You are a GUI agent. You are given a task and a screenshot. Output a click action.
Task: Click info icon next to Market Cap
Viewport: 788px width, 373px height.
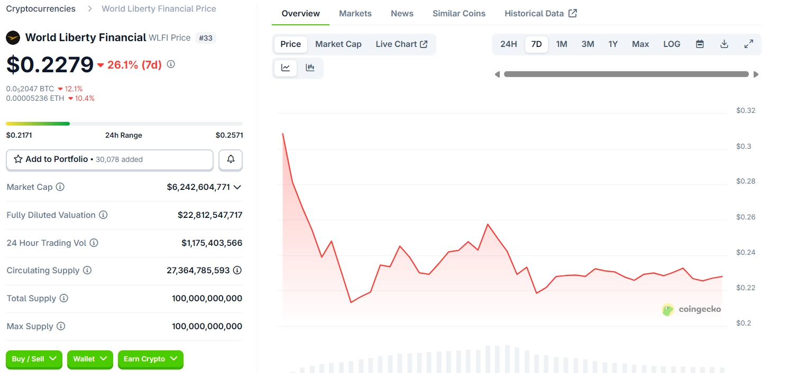tap(60, 187)
